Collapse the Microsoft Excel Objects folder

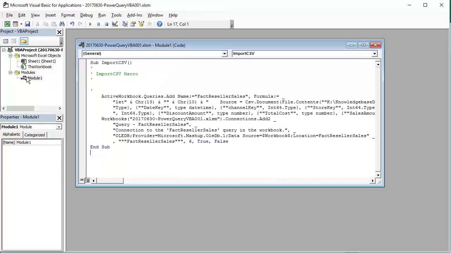coord(11,56)
